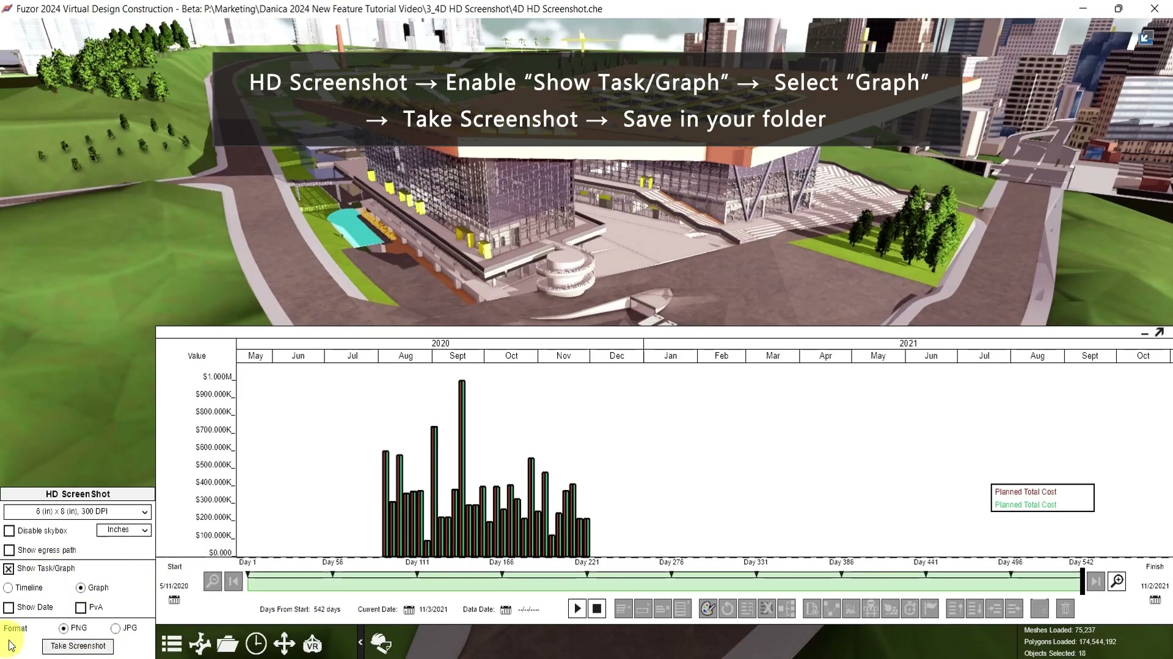Click the Polygons Loaded status text
Viewport: 1173px width, 659px height.
click(1070, 642)
